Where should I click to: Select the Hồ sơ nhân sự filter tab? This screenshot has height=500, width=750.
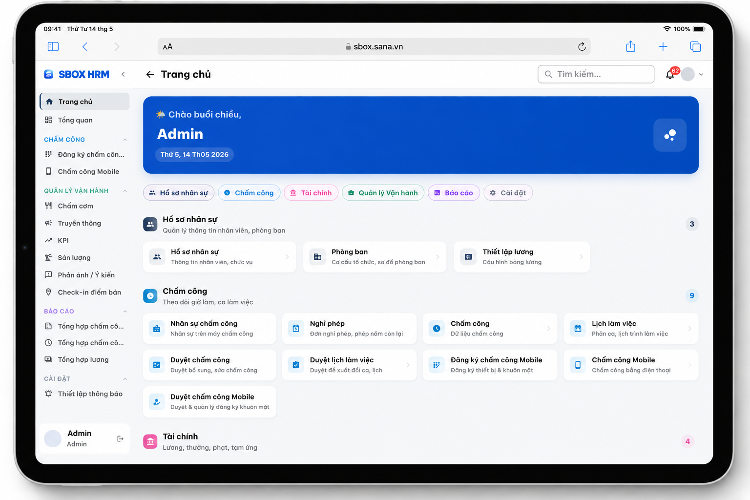tap(179, 193)
